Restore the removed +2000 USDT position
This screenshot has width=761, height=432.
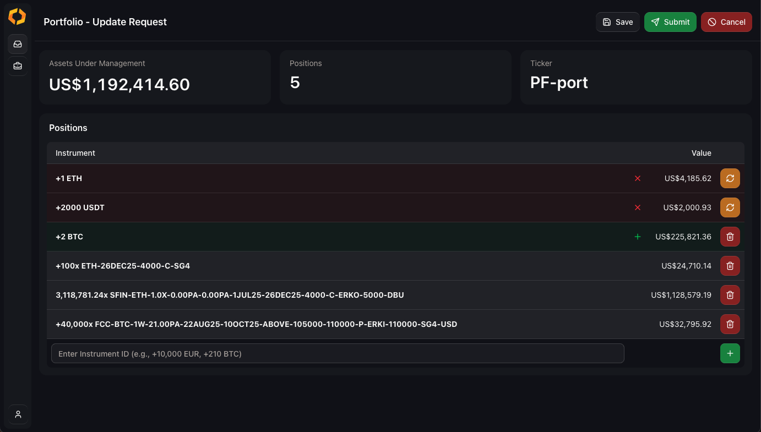coord(730,207)
